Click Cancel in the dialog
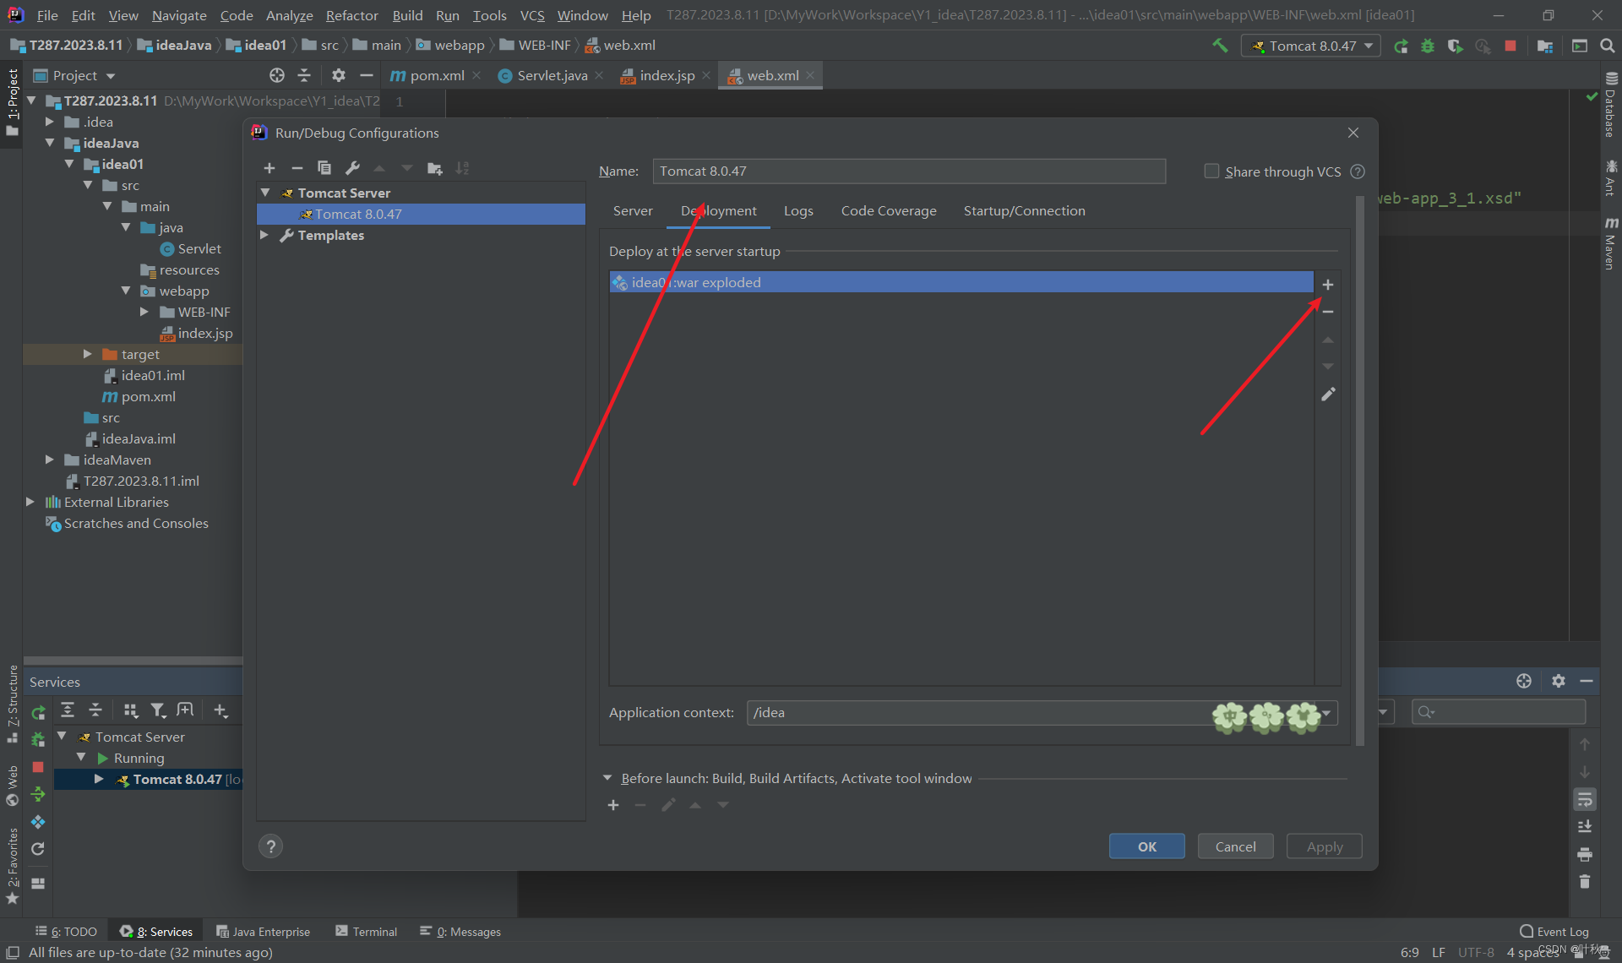 point(1235,846)
